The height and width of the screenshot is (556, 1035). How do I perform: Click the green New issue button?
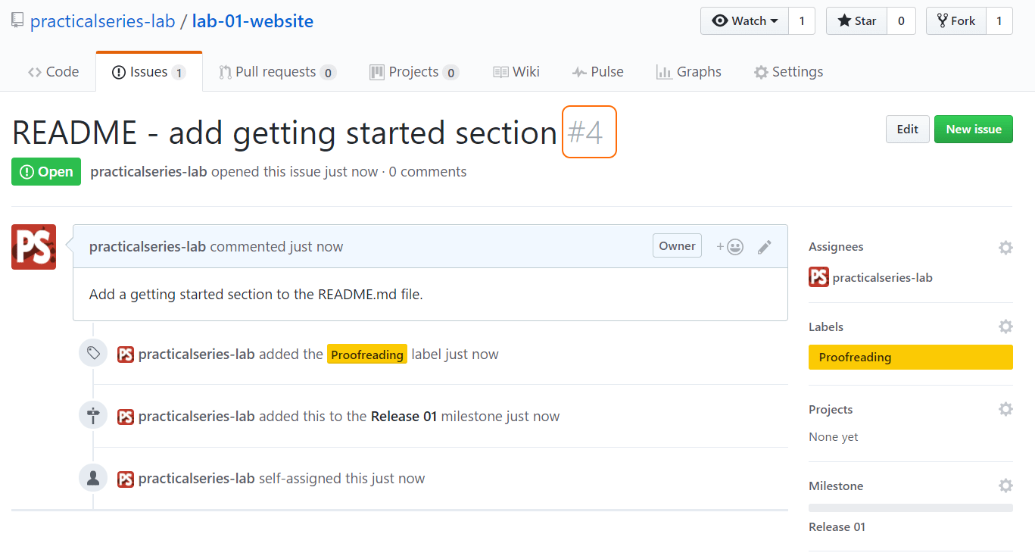click(x=974, y=130)
